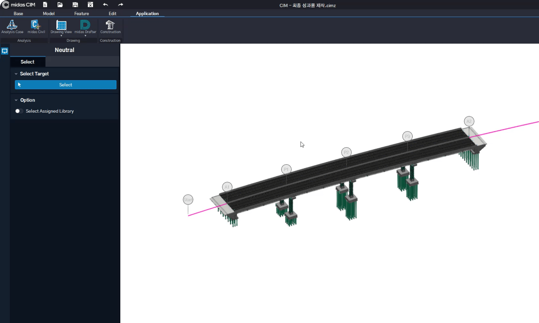Click the P2 pier marker in the viewport
The height and width of the screenshot is (323, 539).
coord(346,152)
